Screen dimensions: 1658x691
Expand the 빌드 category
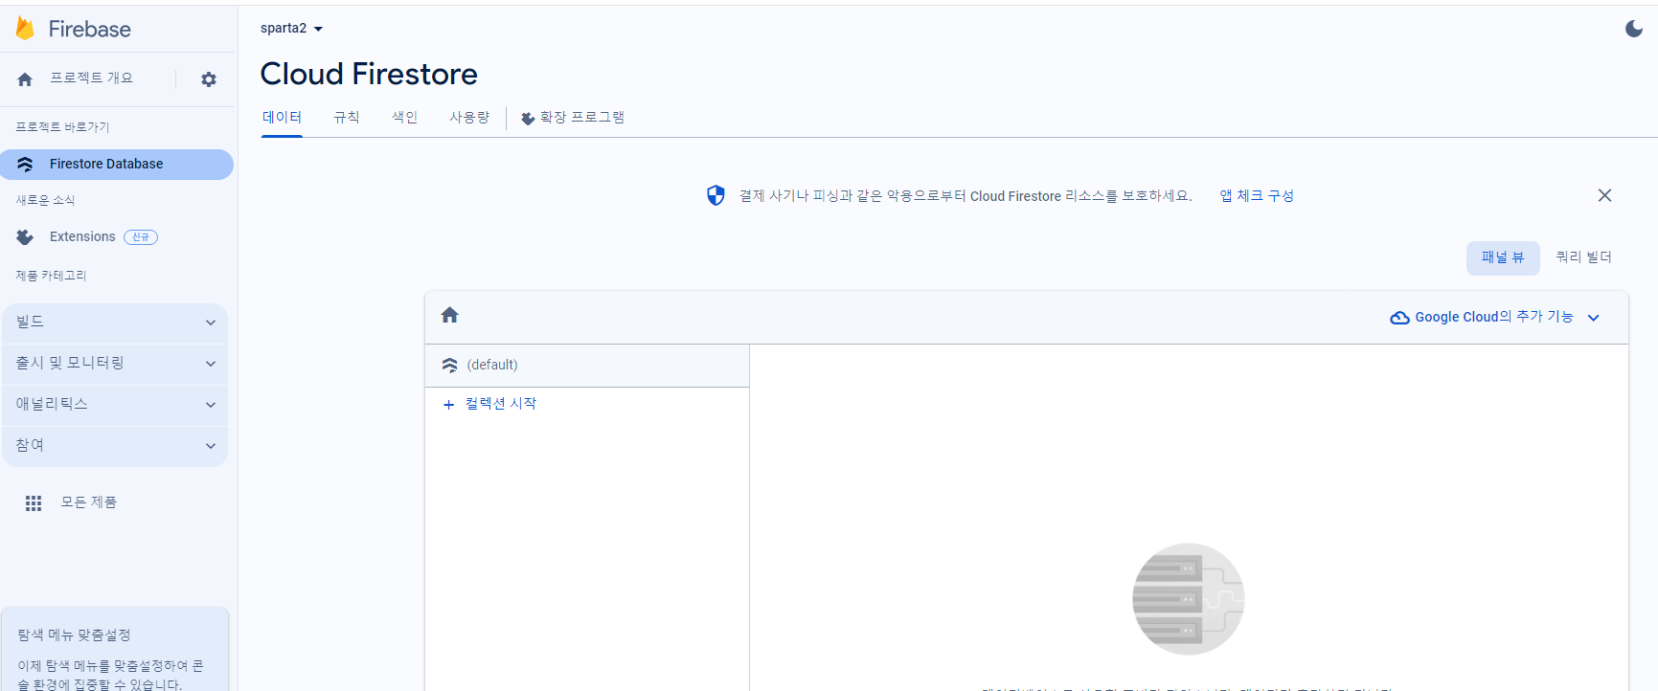click(x=115, y=323)
